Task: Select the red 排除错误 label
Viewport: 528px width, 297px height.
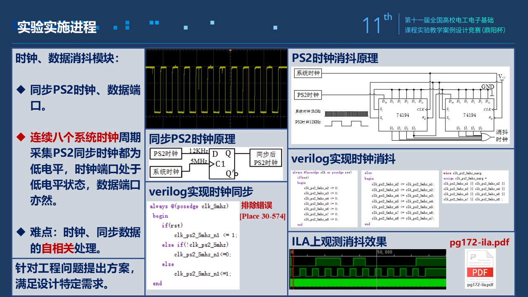Action: [x=257, y=205]
